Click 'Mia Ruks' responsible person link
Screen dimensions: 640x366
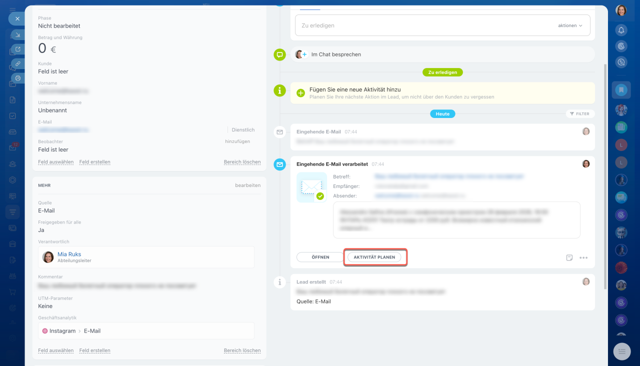click(x=69, y=254)
